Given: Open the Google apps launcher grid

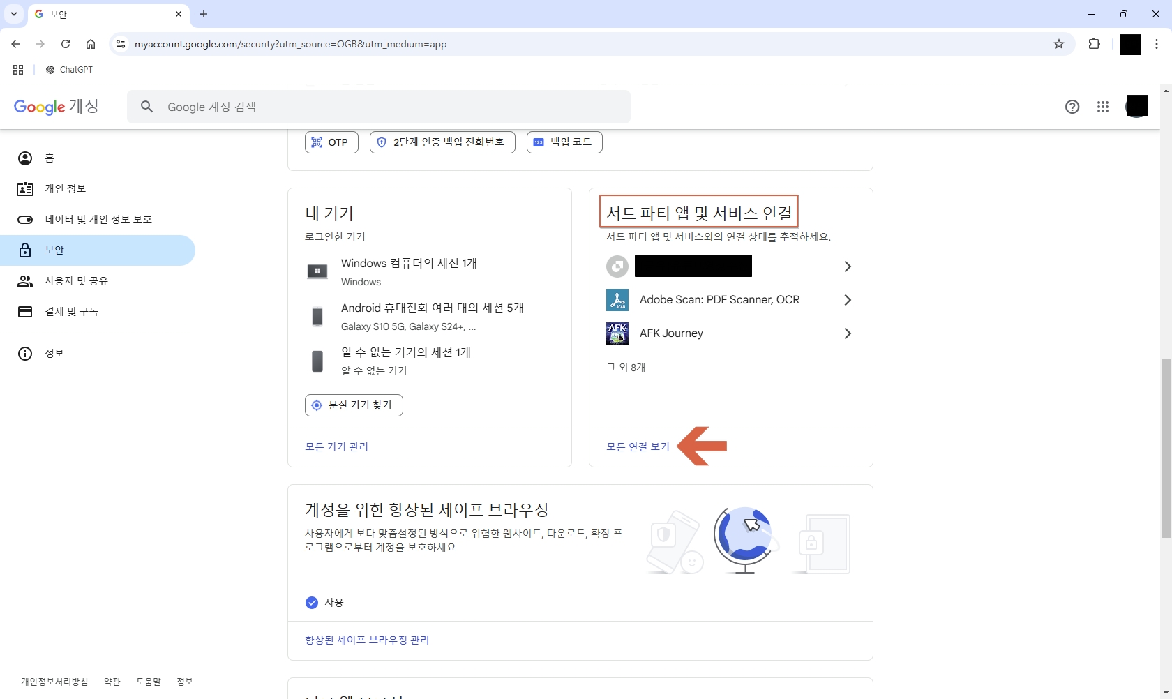Looking at the screenshot, I should point(1103,107).
